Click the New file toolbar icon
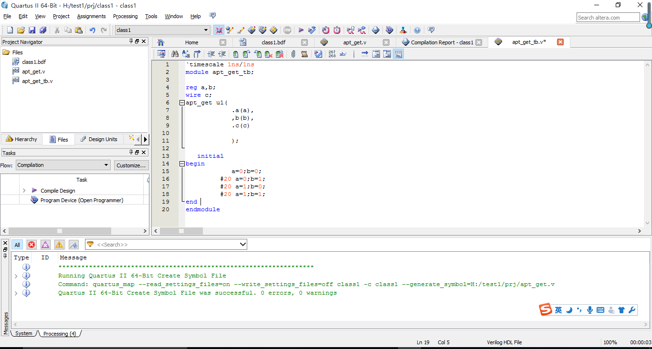 point(10,30)
